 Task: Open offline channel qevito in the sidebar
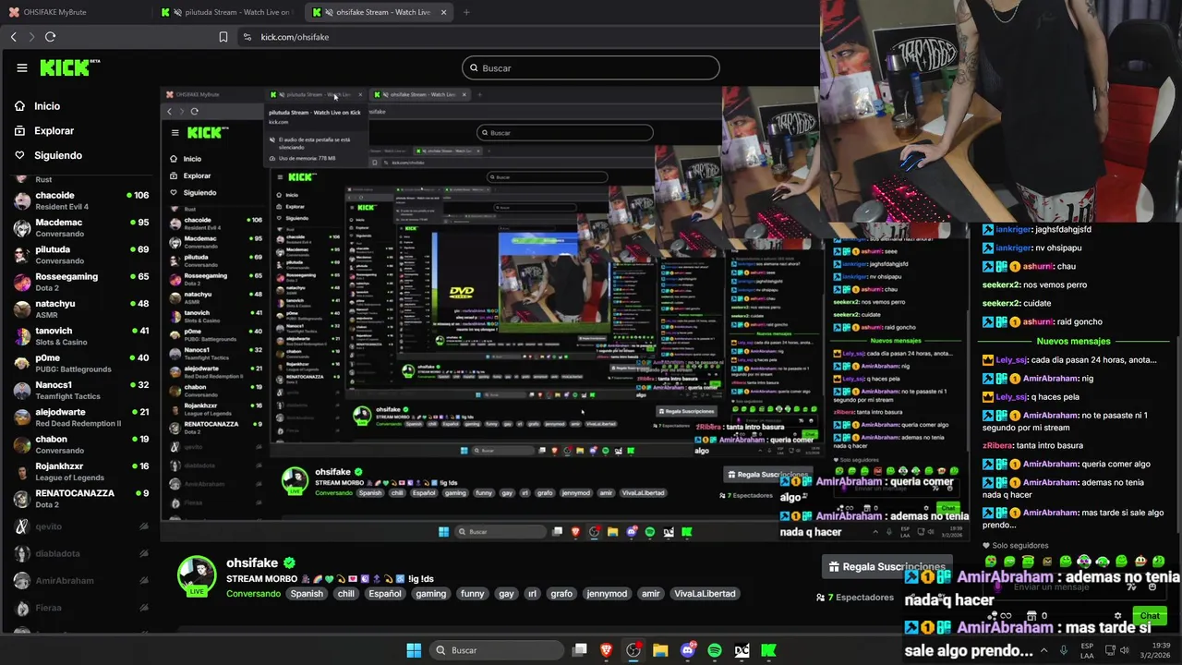point(79,526)
